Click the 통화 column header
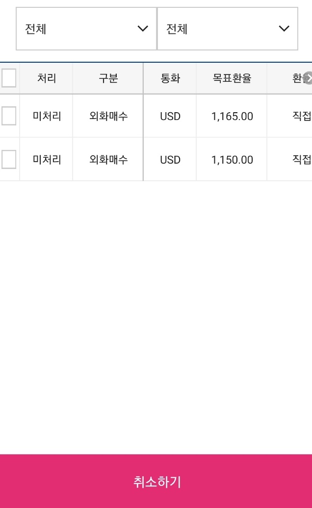Screen dimensions: 312x508 (170, 78)
